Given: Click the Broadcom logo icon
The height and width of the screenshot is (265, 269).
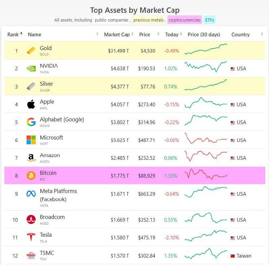Looking at the screenshot, I should [31, 220].
